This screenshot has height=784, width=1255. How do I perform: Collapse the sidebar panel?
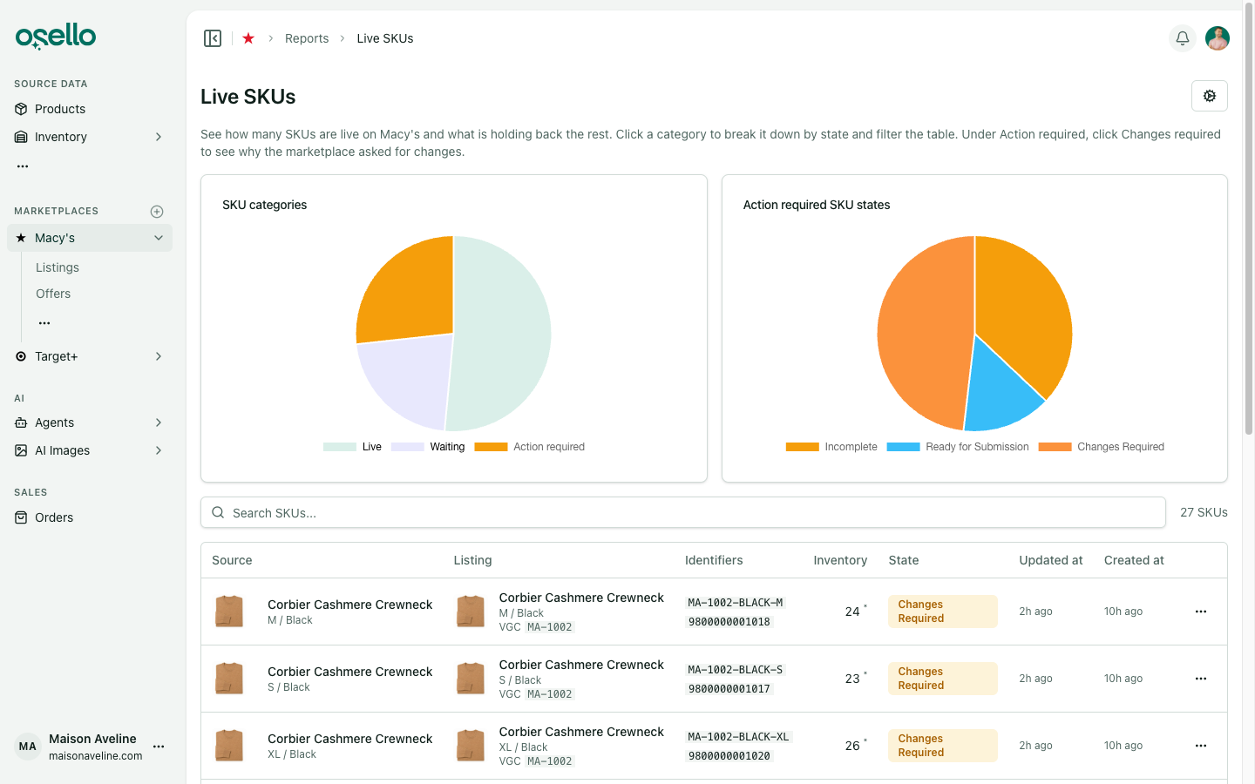click(x=213, y=38)
